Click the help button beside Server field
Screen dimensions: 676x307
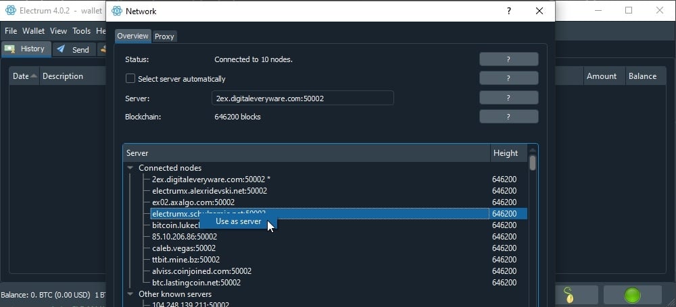coord(509,98)
